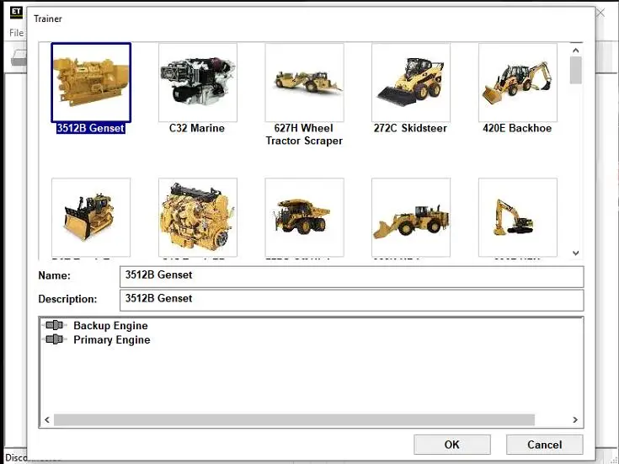
Task: Click inside the Description text field
Action: click(x=351, y=300)
